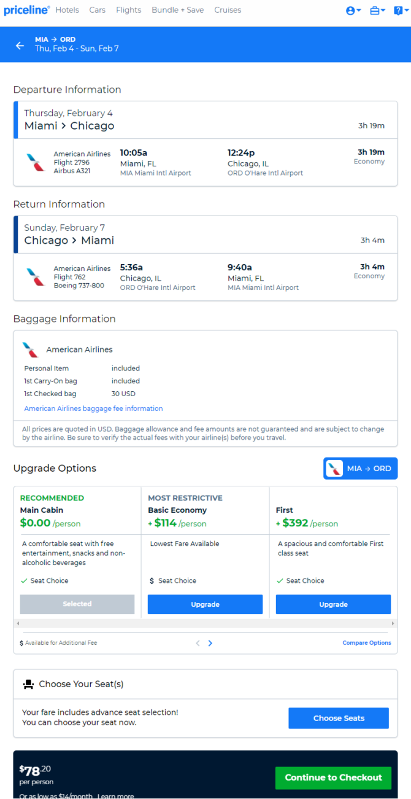
Task: Click the Choose Seats button
Action: (x=339, y=718)
